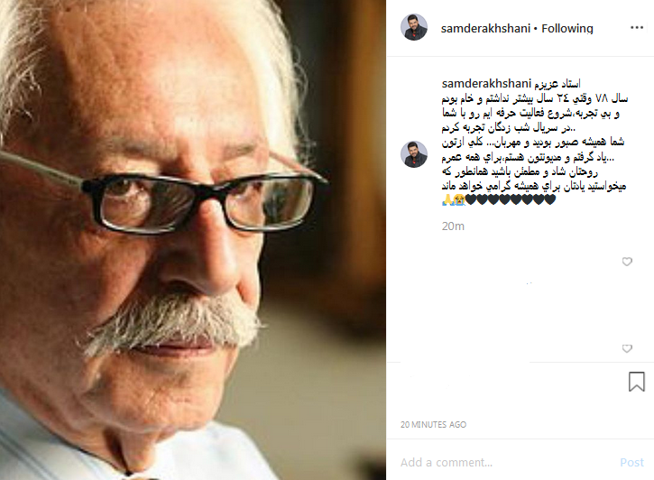Click the 20m timestamp under the caption
The width and height of the screenshot is (654, 480).
click(453, 226)
